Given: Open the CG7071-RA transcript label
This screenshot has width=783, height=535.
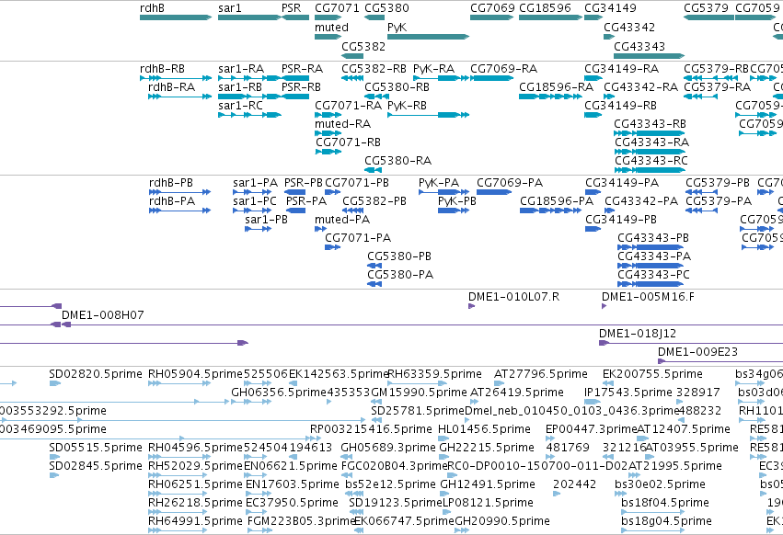Looking at the screenshot, I should point(348,106).
